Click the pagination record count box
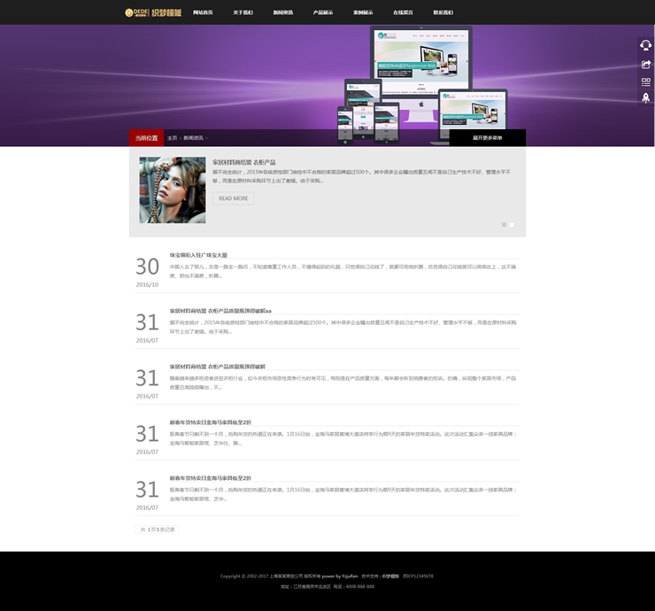This screenshot has width=655, height=611. point(157,530)
